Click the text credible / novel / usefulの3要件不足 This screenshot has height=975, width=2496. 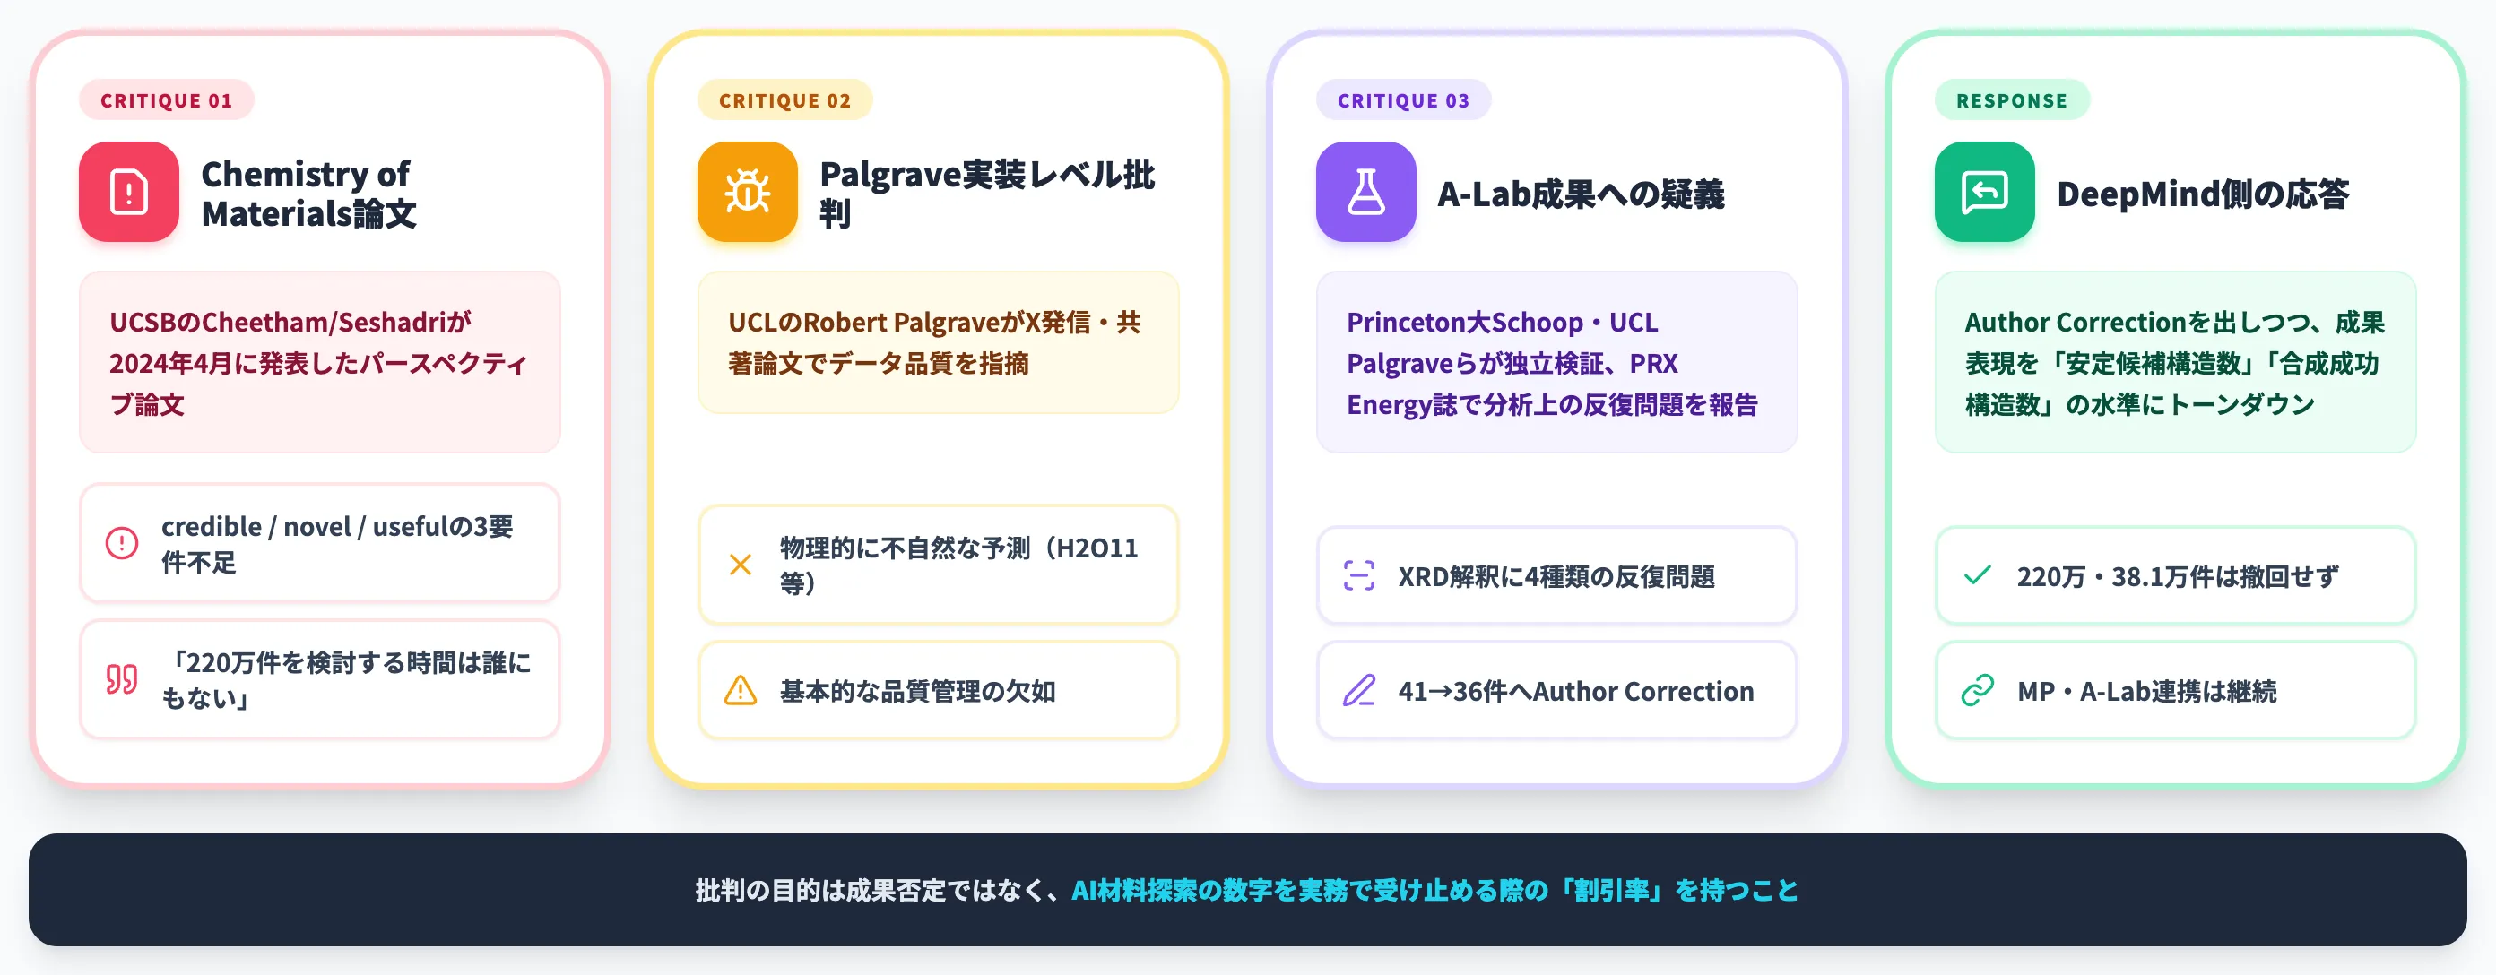[337, 544]
